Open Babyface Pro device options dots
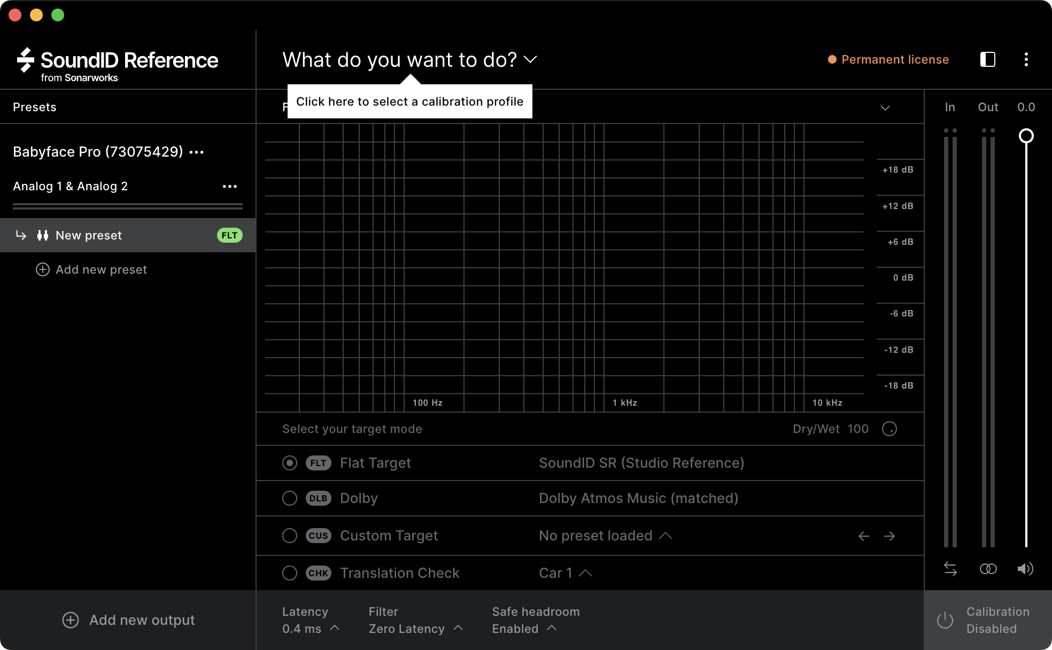 click(x=197, y=152)
